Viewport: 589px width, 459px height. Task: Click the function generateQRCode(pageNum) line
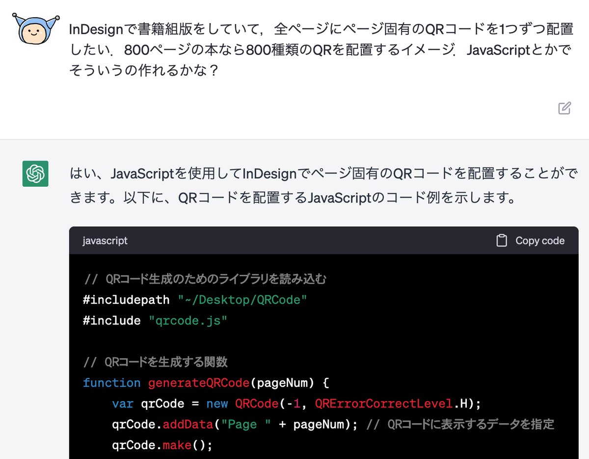206,383
